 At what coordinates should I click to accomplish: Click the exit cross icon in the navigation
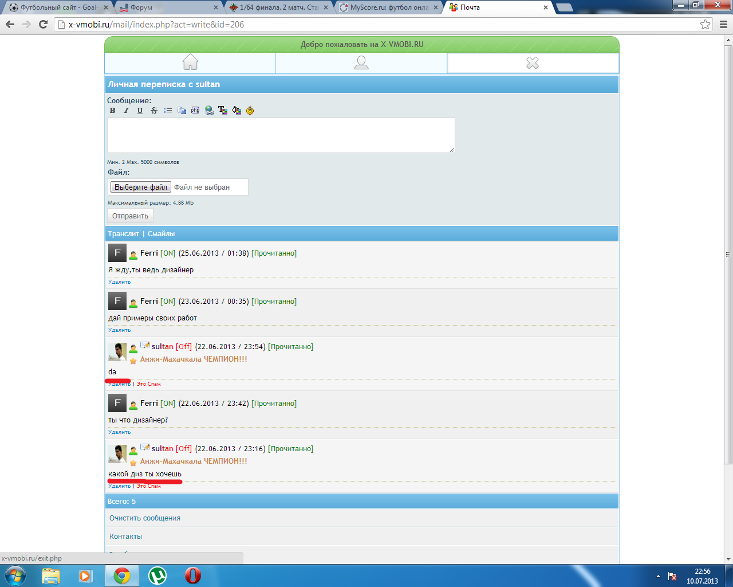pyautogui.click(x=533, y=62)
